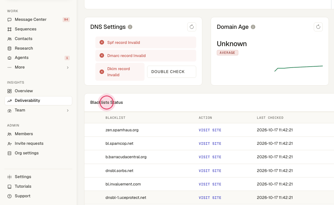Screen dimensions: 334x205
Task: Click info icon beside Domain Age
Action: coord(253,27)
